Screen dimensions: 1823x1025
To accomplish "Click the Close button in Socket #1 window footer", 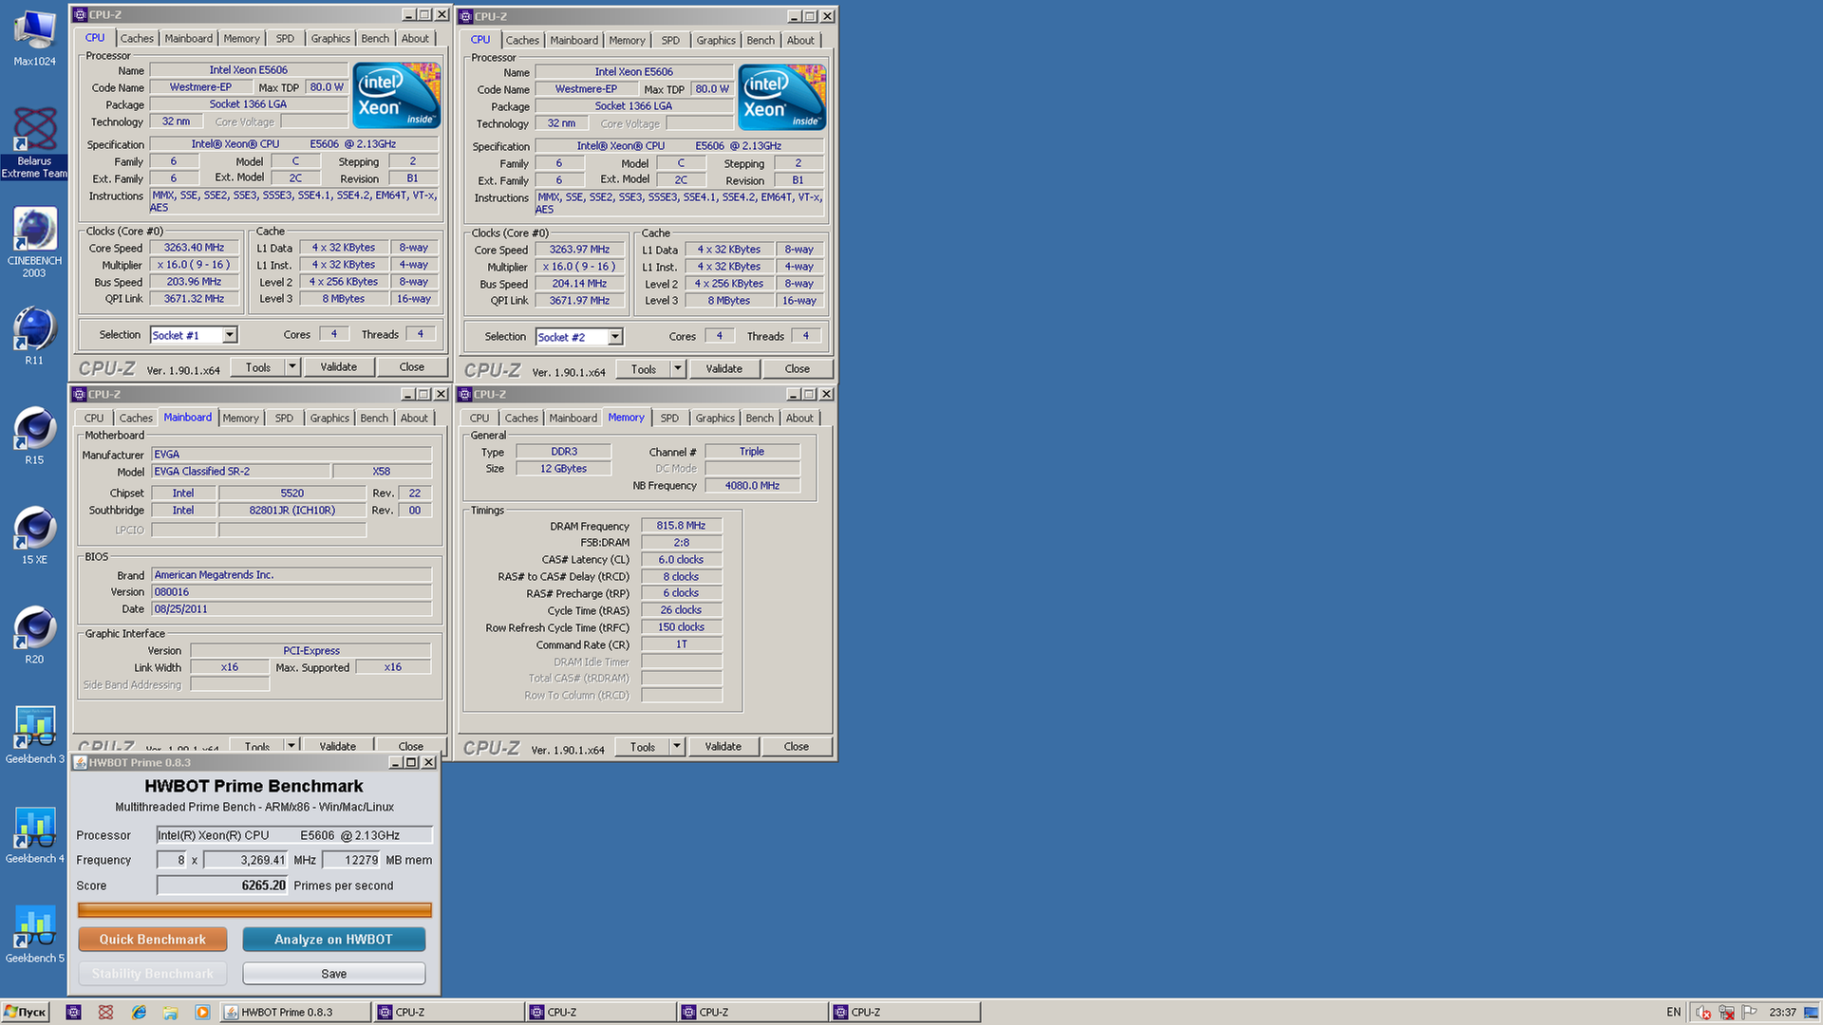I will click(411, 367).
